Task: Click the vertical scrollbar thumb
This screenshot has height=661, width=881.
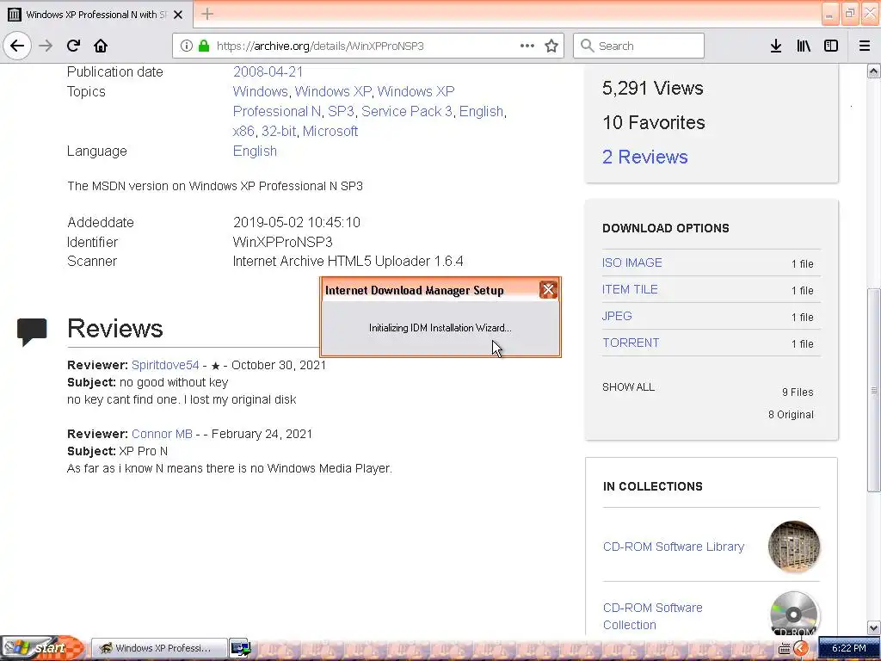Action: tap(874, 390)
